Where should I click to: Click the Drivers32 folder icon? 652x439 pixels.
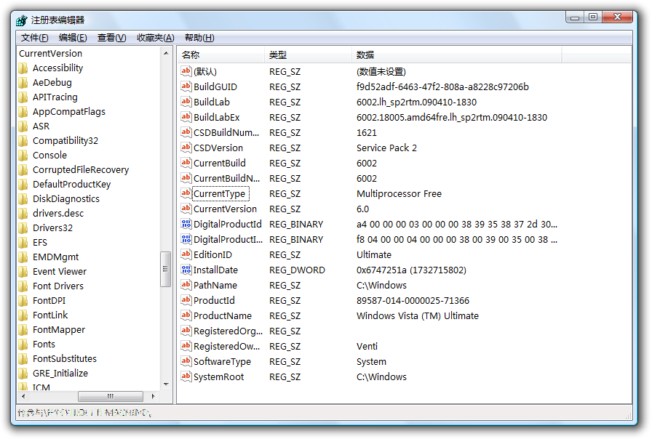coord(23,228)
